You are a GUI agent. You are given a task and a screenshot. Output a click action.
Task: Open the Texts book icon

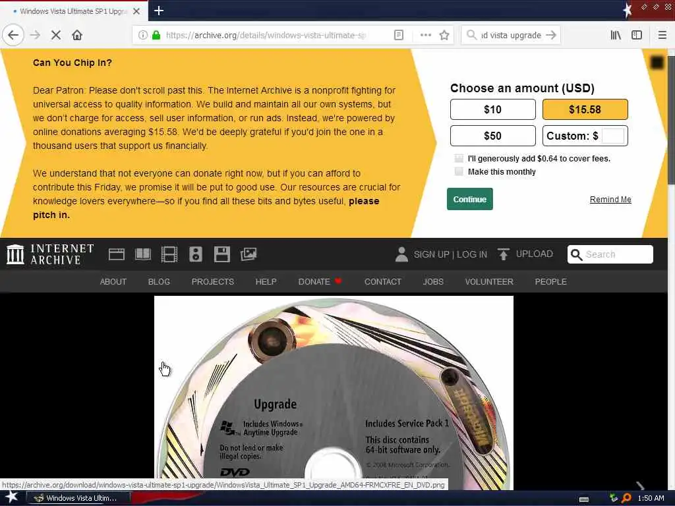(x=143, y=254)
